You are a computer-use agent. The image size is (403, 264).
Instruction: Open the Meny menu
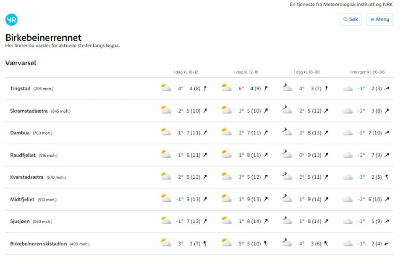(x=379, y=19)
